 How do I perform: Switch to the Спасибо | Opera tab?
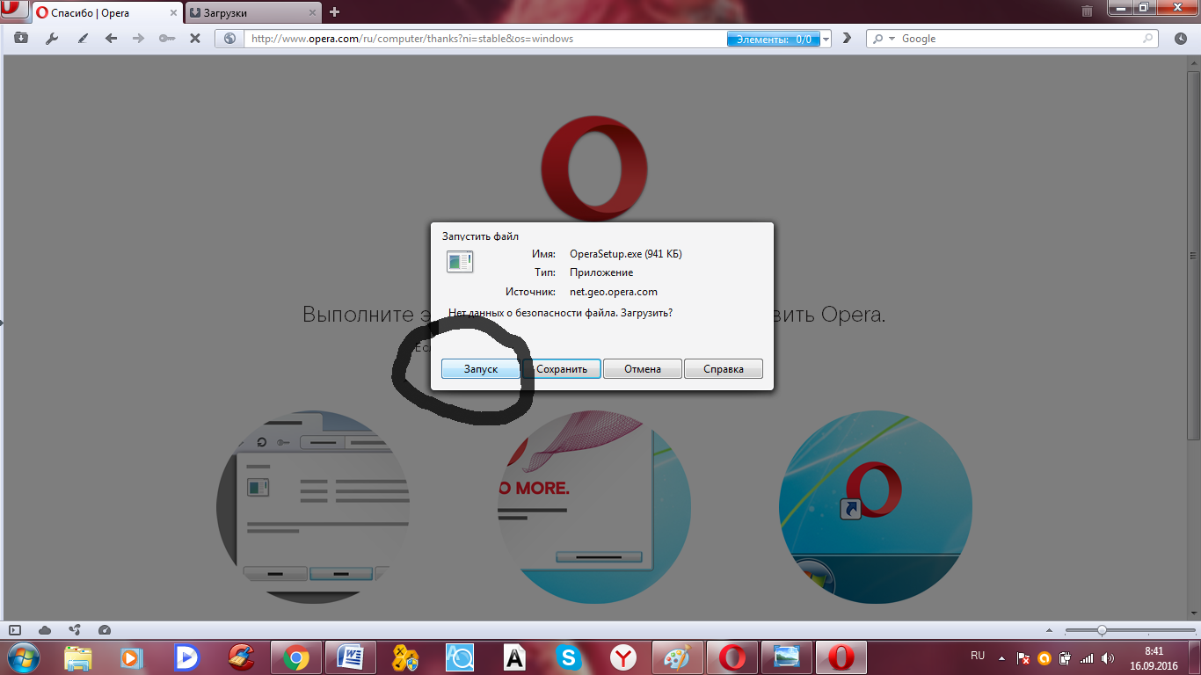[107, 13]
